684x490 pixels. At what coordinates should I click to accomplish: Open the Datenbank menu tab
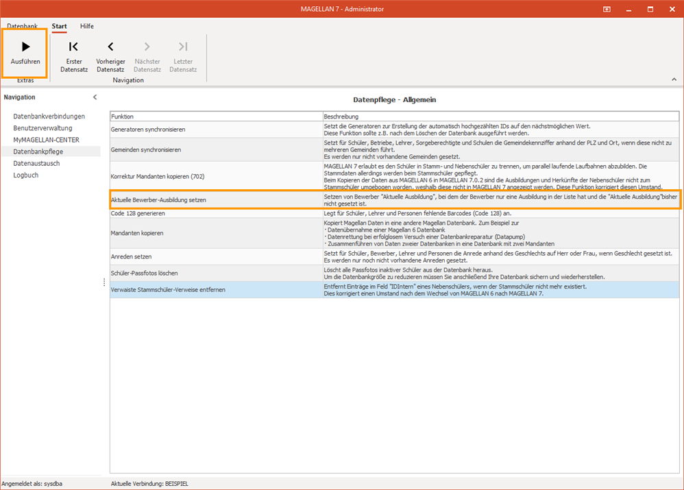pos(22,26)
